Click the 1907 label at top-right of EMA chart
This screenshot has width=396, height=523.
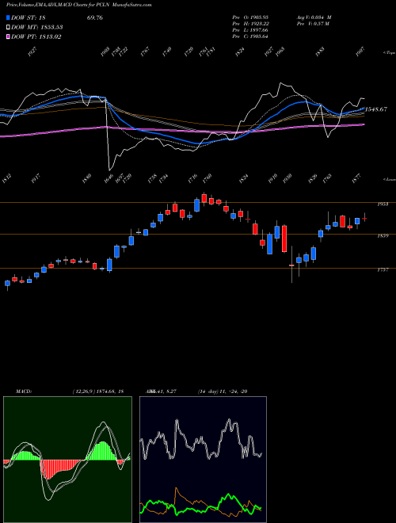pos(360,52)
